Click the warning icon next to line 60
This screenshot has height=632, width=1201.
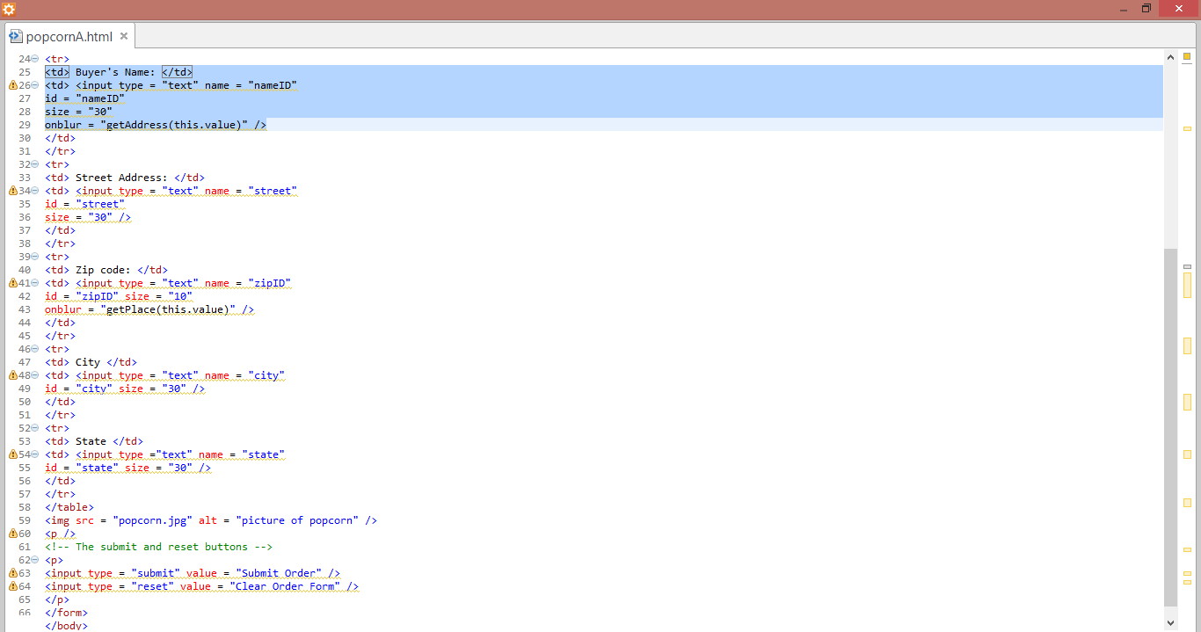click(13, 534)
